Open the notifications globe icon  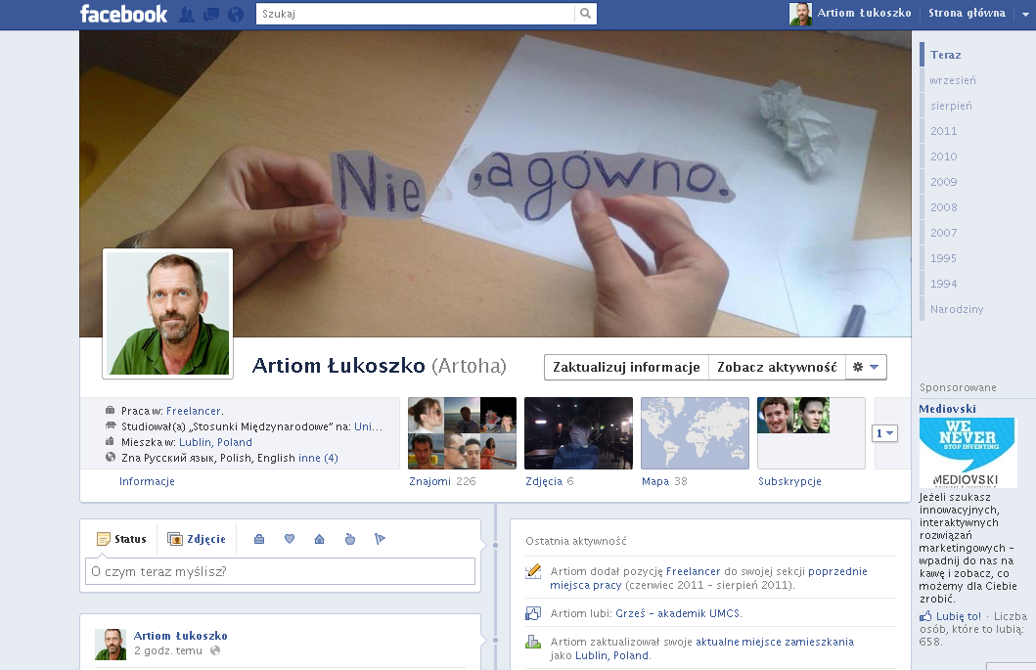pos(235,15)
